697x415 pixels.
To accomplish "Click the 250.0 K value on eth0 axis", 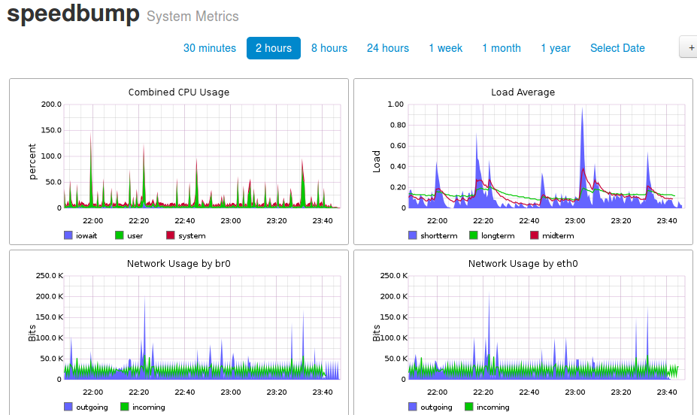I will [x=394, y=275].
